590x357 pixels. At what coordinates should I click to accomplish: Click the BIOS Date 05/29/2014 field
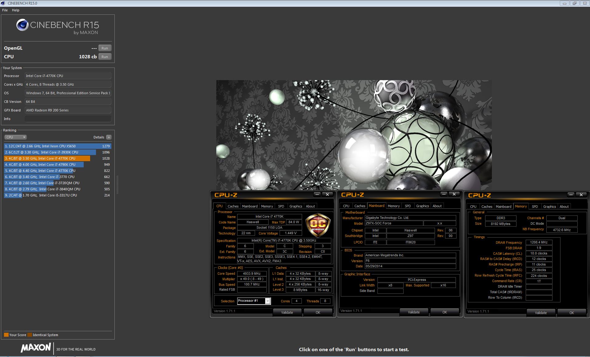pyautogui.click(x=410, y=266)
